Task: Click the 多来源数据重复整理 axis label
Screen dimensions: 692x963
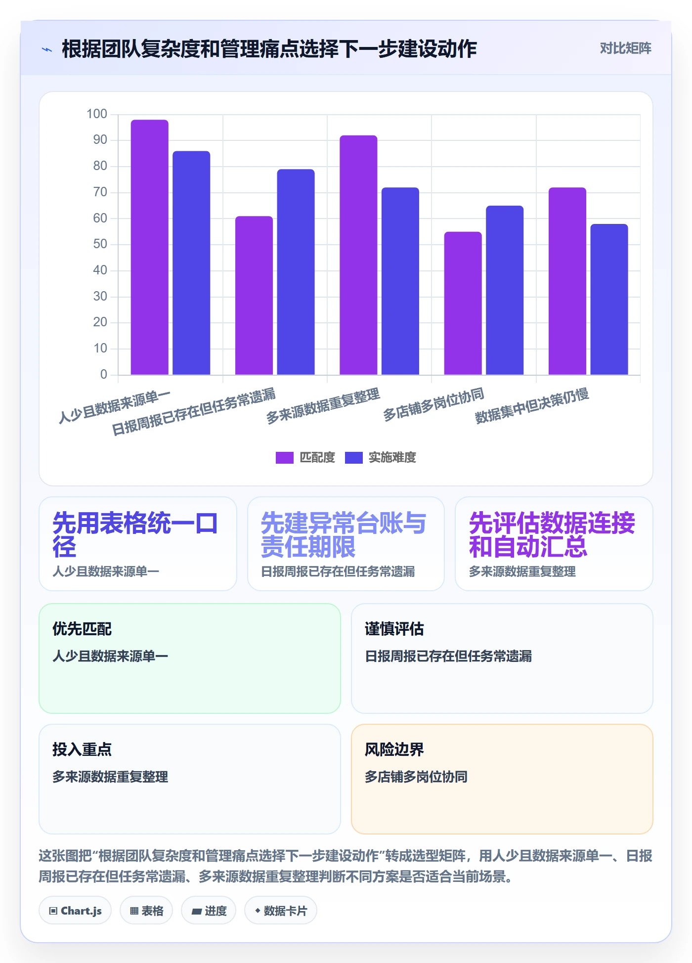Action: [323, 406]
